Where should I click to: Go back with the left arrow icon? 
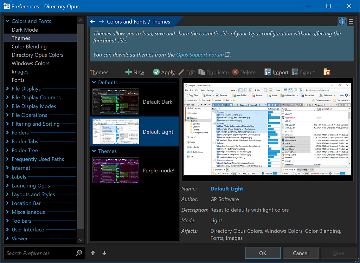point(93,22)
